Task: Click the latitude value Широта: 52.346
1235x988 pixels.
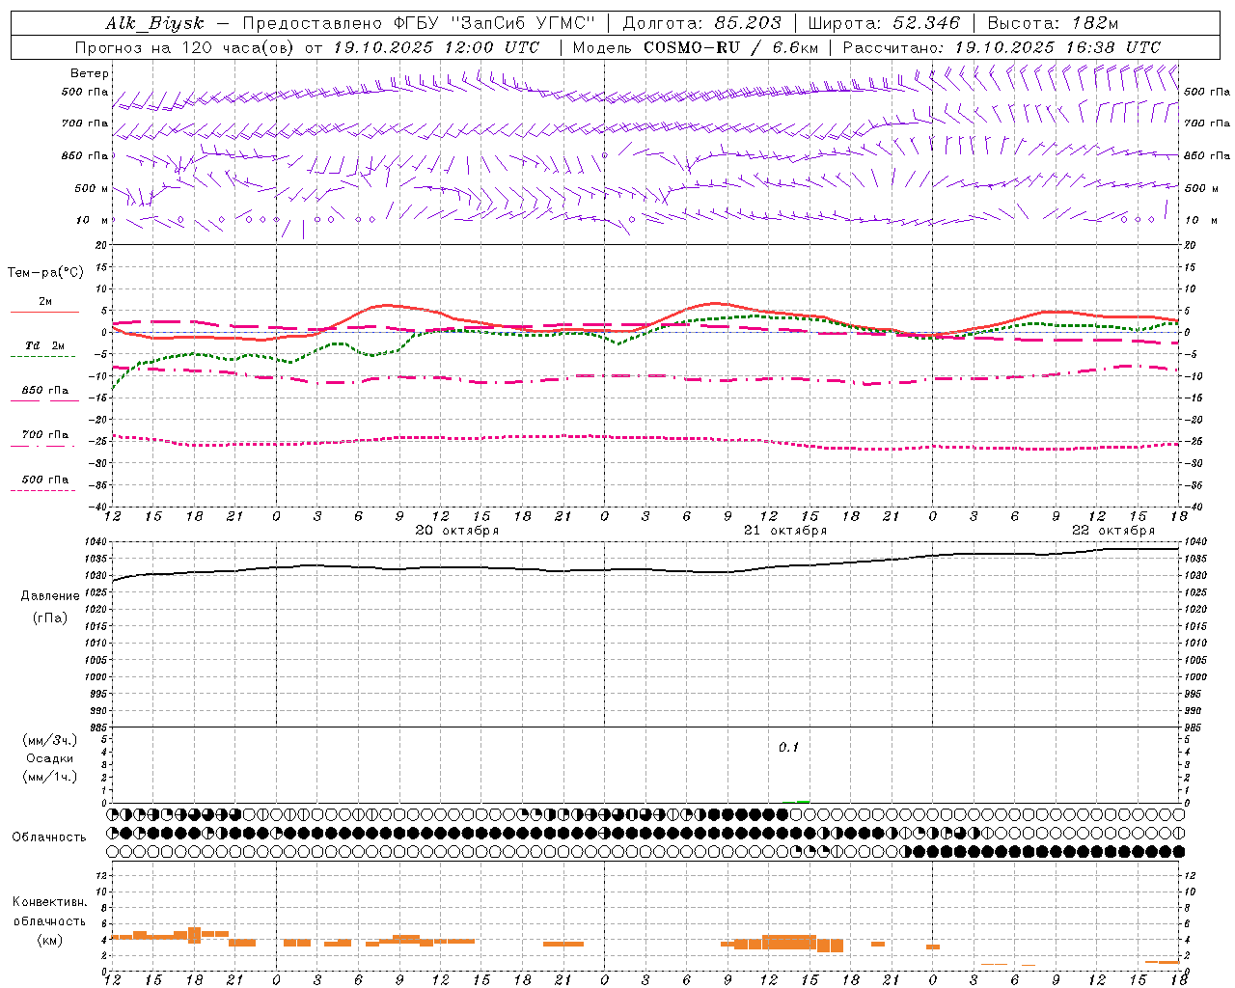Action: (x=884, y=23)
